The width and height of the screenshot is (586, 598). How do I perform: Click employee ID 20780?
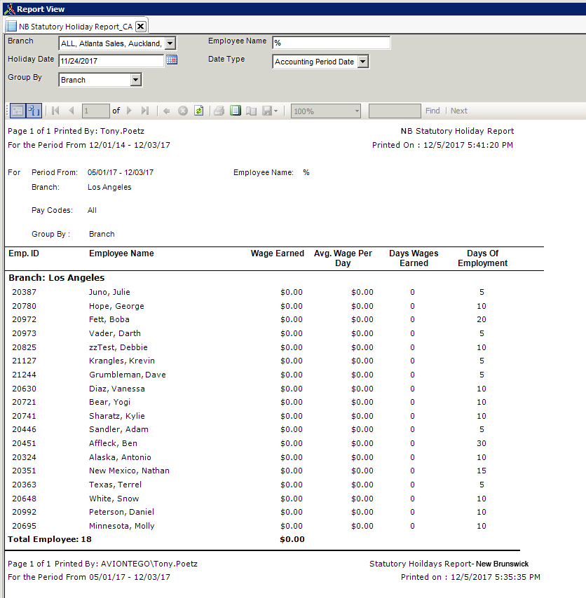click(x=25, y=306)
